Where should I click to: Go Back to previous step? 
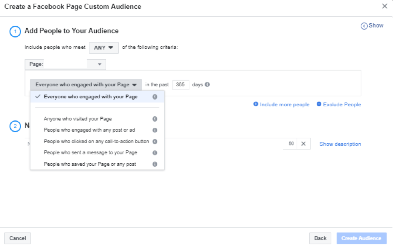point(320,238)
